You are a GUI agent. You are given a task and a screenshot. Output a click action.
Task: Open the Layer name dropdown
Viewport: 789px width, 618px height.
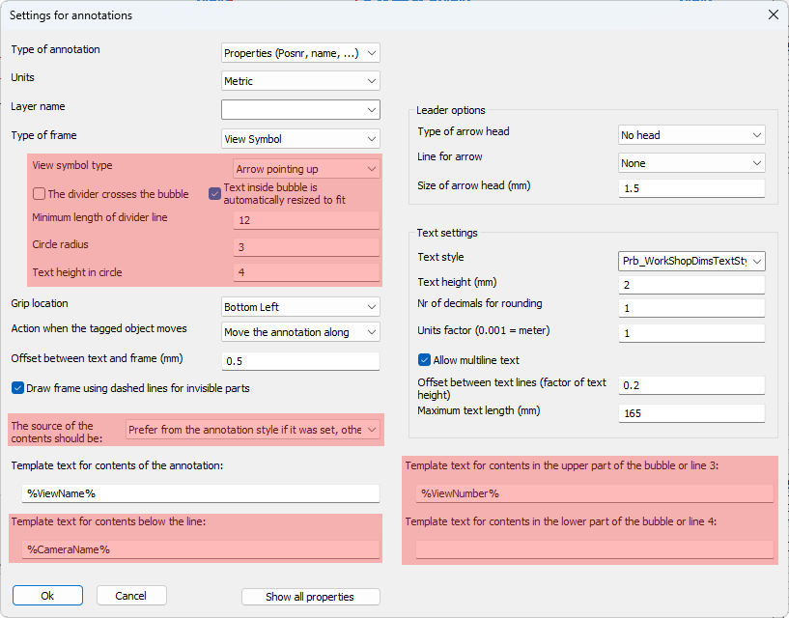coord(300,110)
